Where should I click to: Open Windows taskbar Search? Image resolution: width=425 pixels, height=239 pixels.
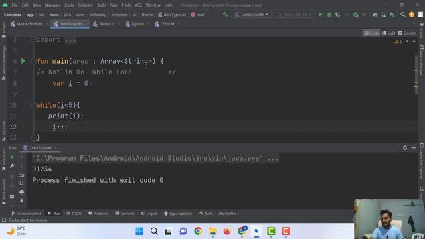point(154,231)
